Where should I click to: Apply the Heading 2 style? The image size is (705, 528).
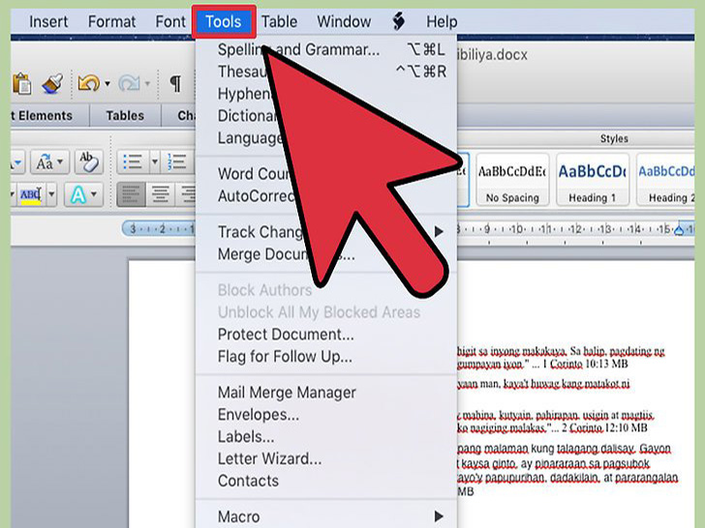point(666,180)
